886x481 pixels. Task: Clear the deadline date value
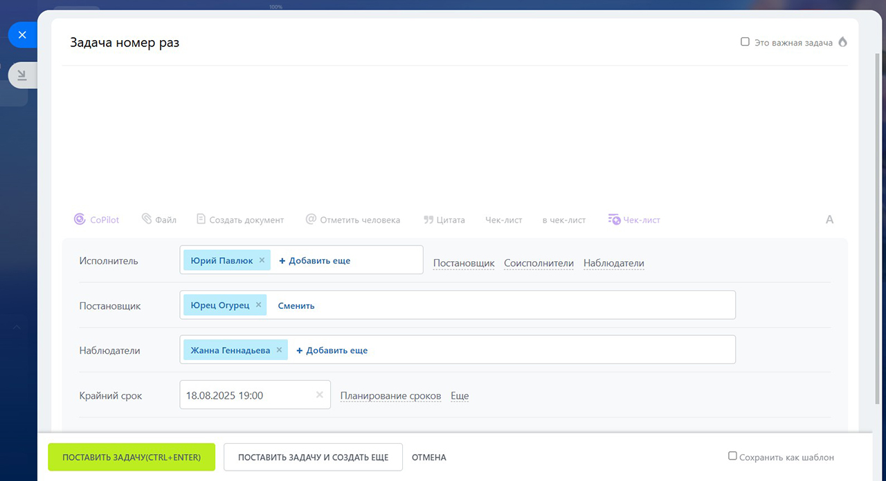[x=319, y=395]
